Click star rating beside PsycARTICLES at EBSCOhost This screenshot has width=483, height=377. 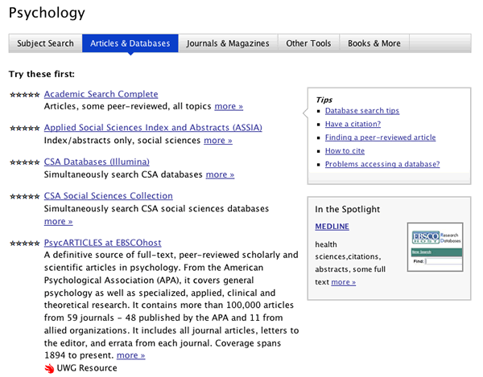point(25,244)
